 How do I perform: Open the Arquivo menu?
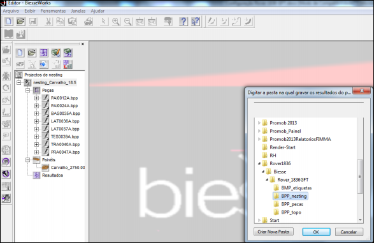[11, 11]
